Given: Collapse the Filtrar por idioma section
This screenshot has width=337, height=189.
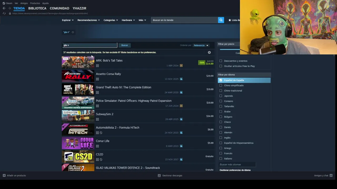Looking at the screenshot, I should tap(244, 75).
